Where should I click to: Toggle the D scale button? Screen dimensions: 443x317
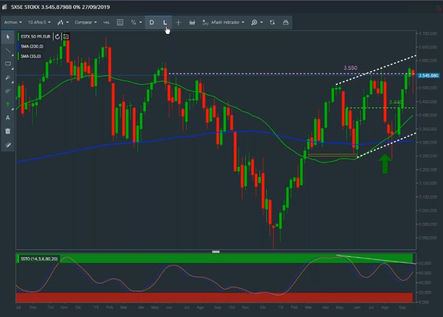click(x=152, y=23)
